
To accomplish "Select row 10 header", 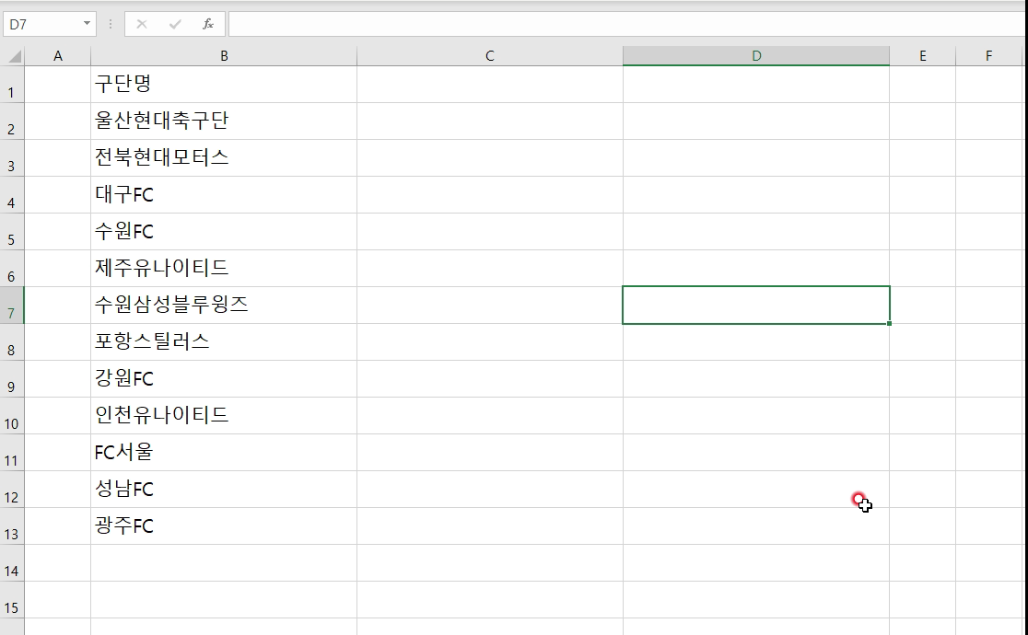I will tap(12, 415).
